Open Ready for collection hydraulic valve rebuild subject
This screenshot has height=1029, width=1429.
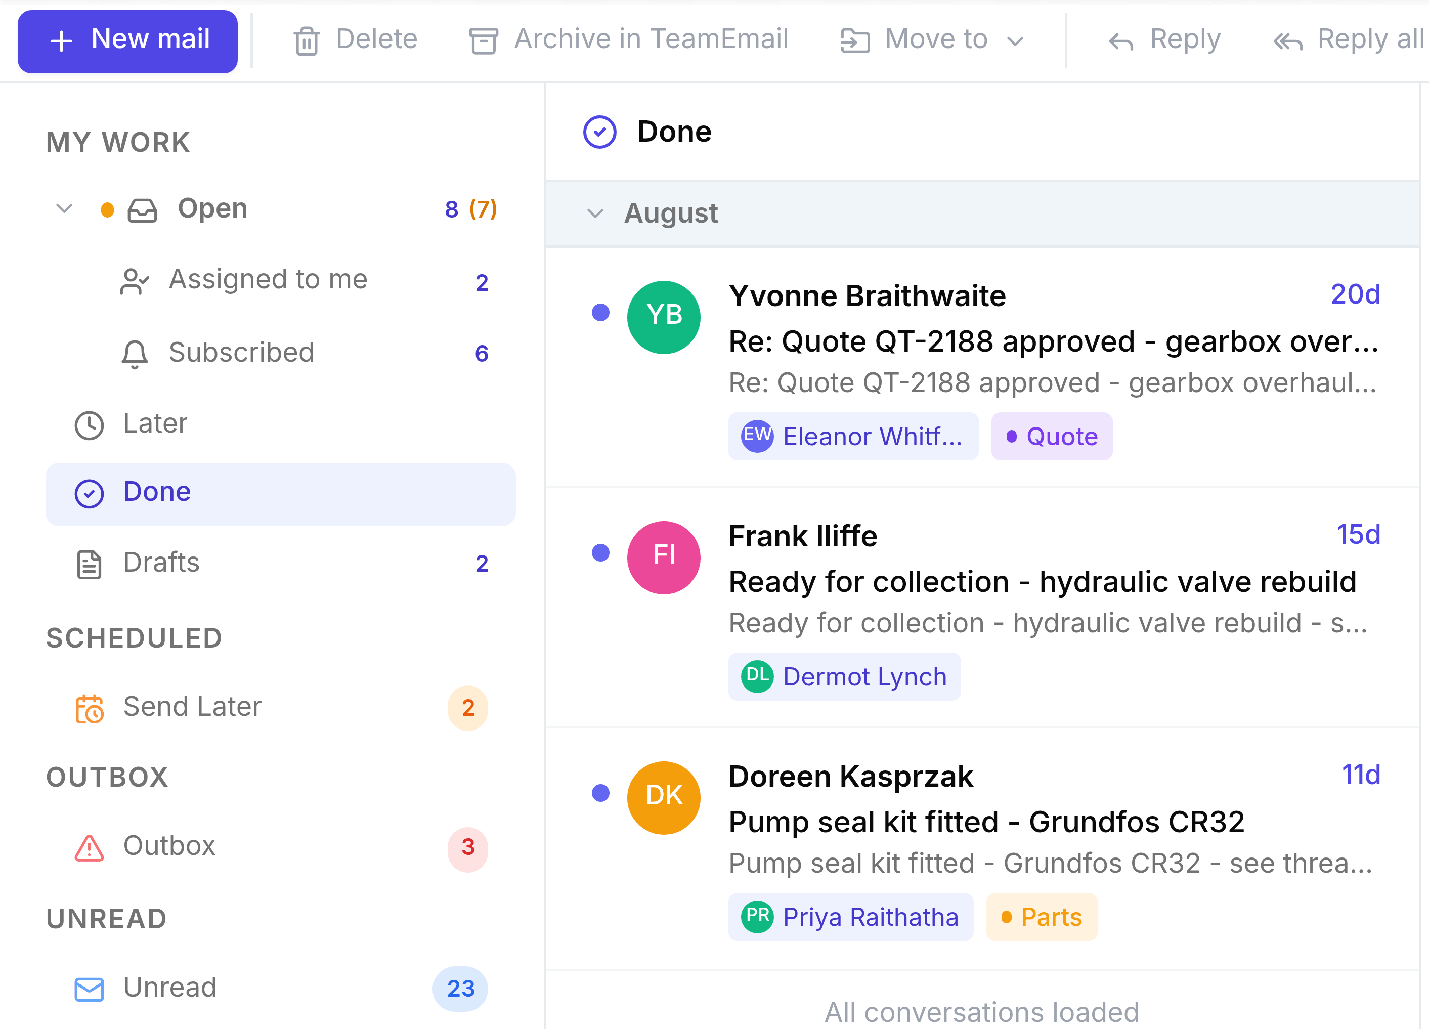[1042, 582]
